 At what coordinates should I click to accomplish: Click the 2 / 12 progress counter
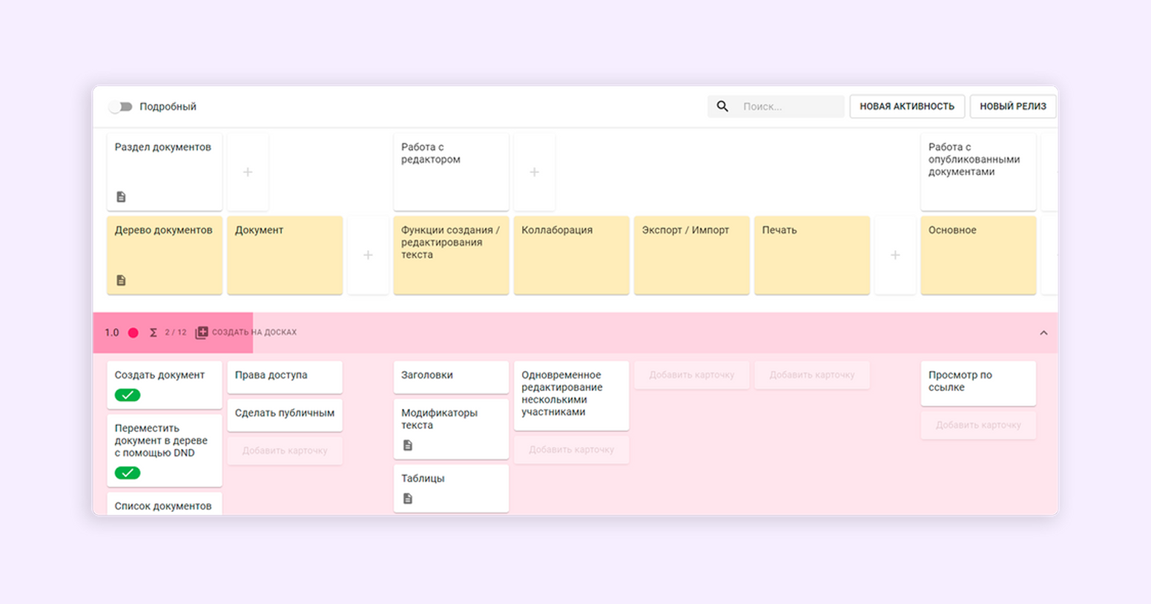tap(176, 332)
